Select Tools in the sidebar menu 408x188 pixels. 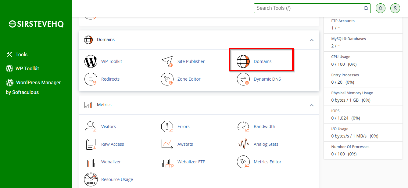22,54
